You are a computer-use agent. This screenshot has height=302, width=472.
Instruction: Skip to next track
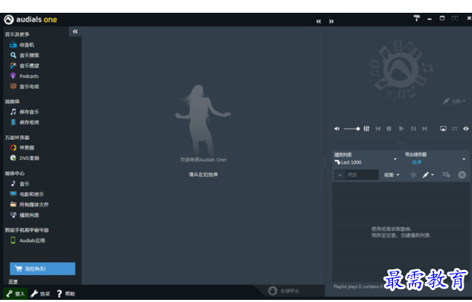coord(424,129)
